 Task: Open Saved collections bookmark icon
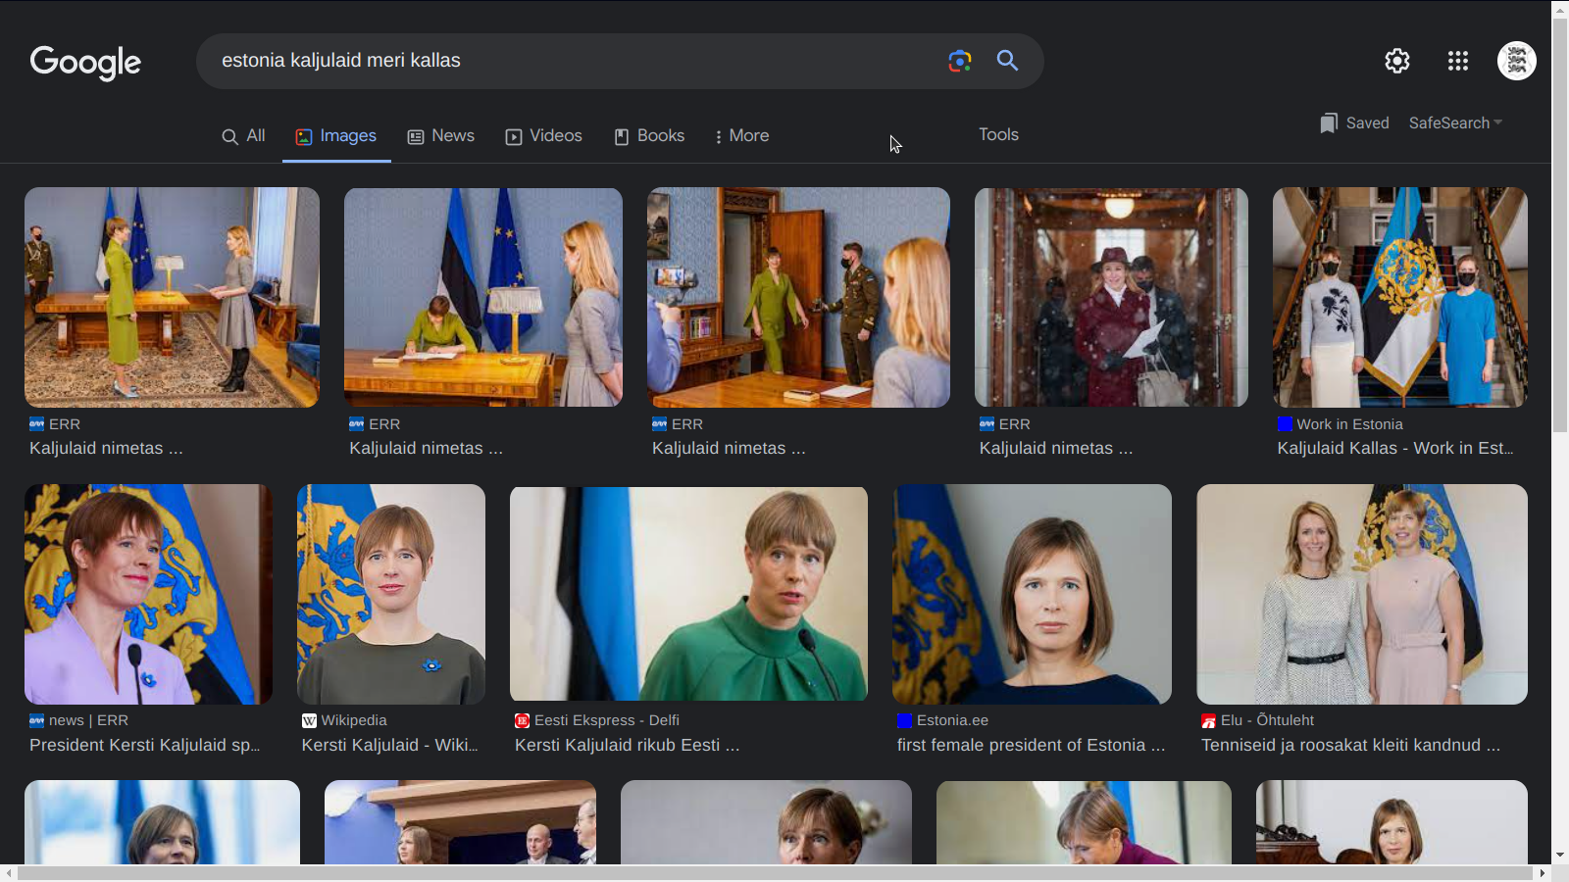pos(1329,122)
